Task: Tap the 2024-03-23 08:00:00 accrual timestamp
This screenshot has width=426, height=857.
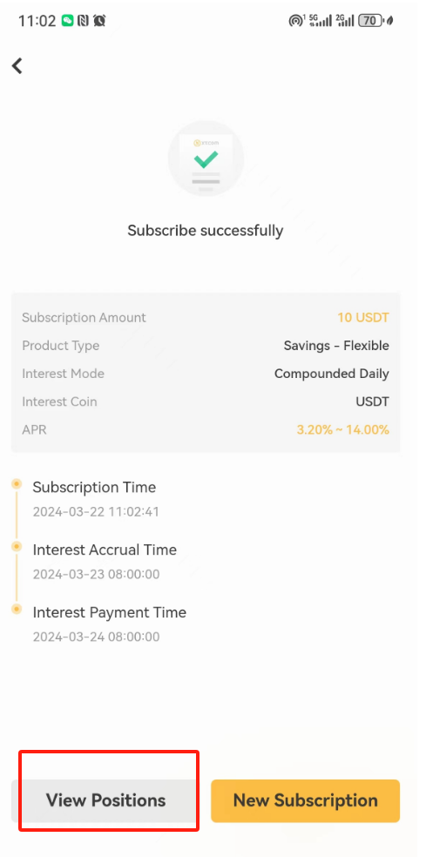Action: 96,575
